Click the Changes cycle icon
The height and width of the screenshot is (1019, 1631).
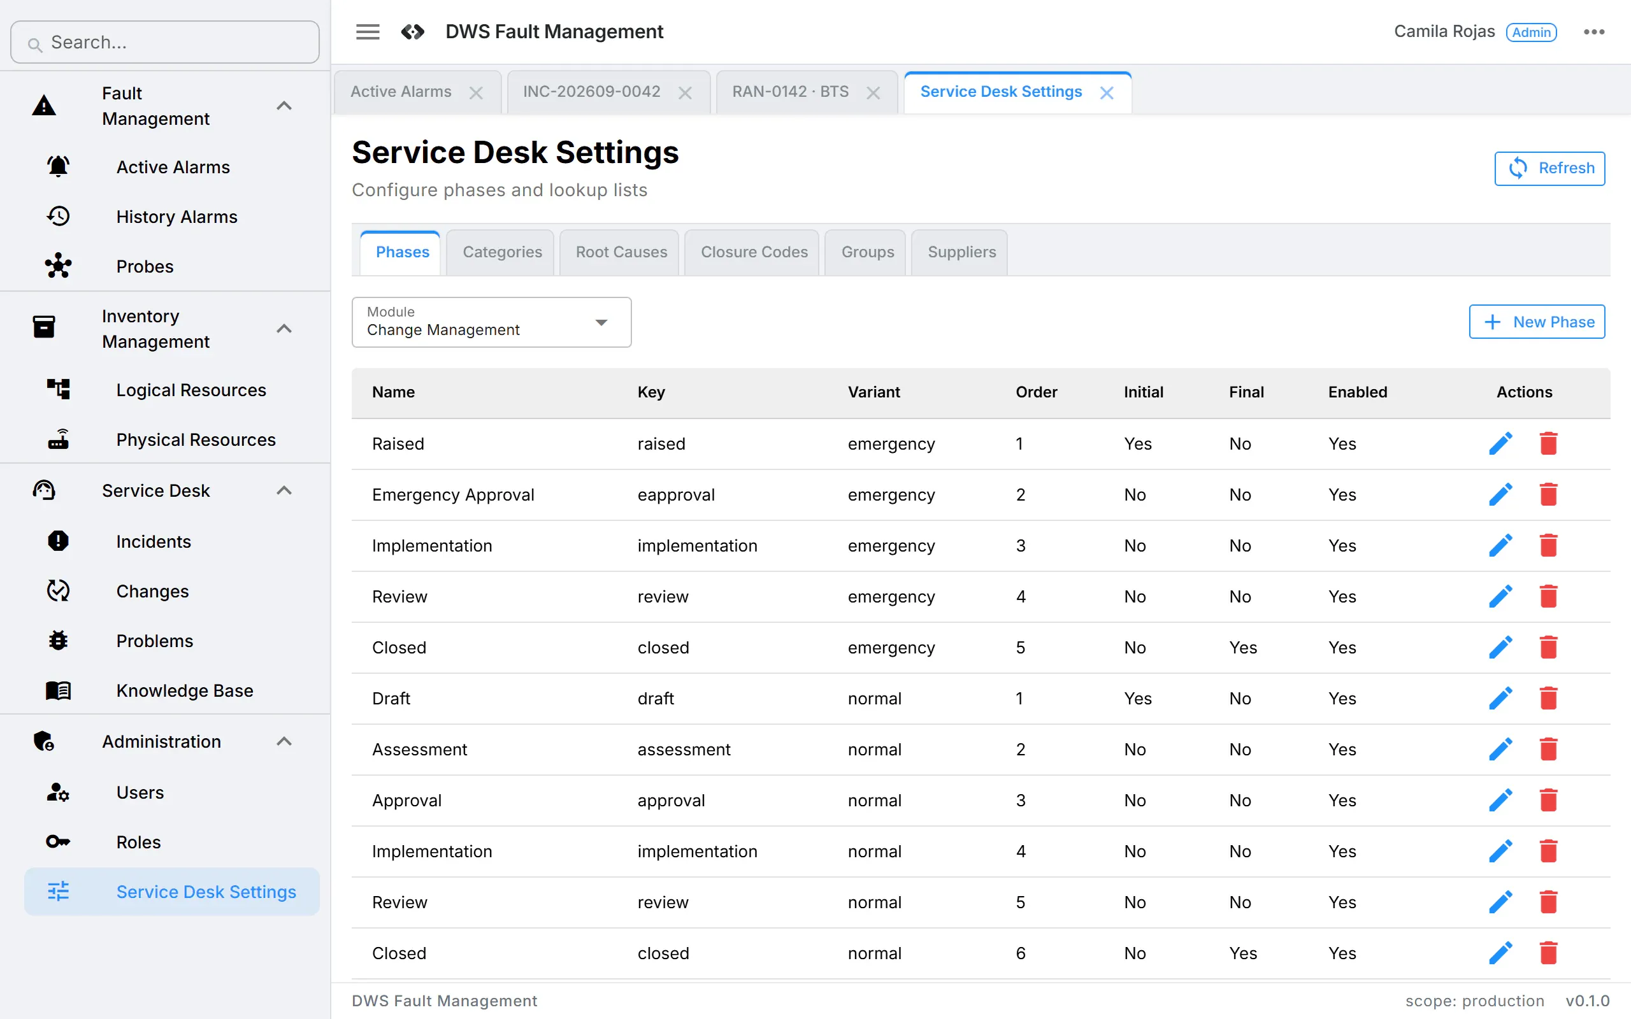pyautogui.click(x=58, y=591)
